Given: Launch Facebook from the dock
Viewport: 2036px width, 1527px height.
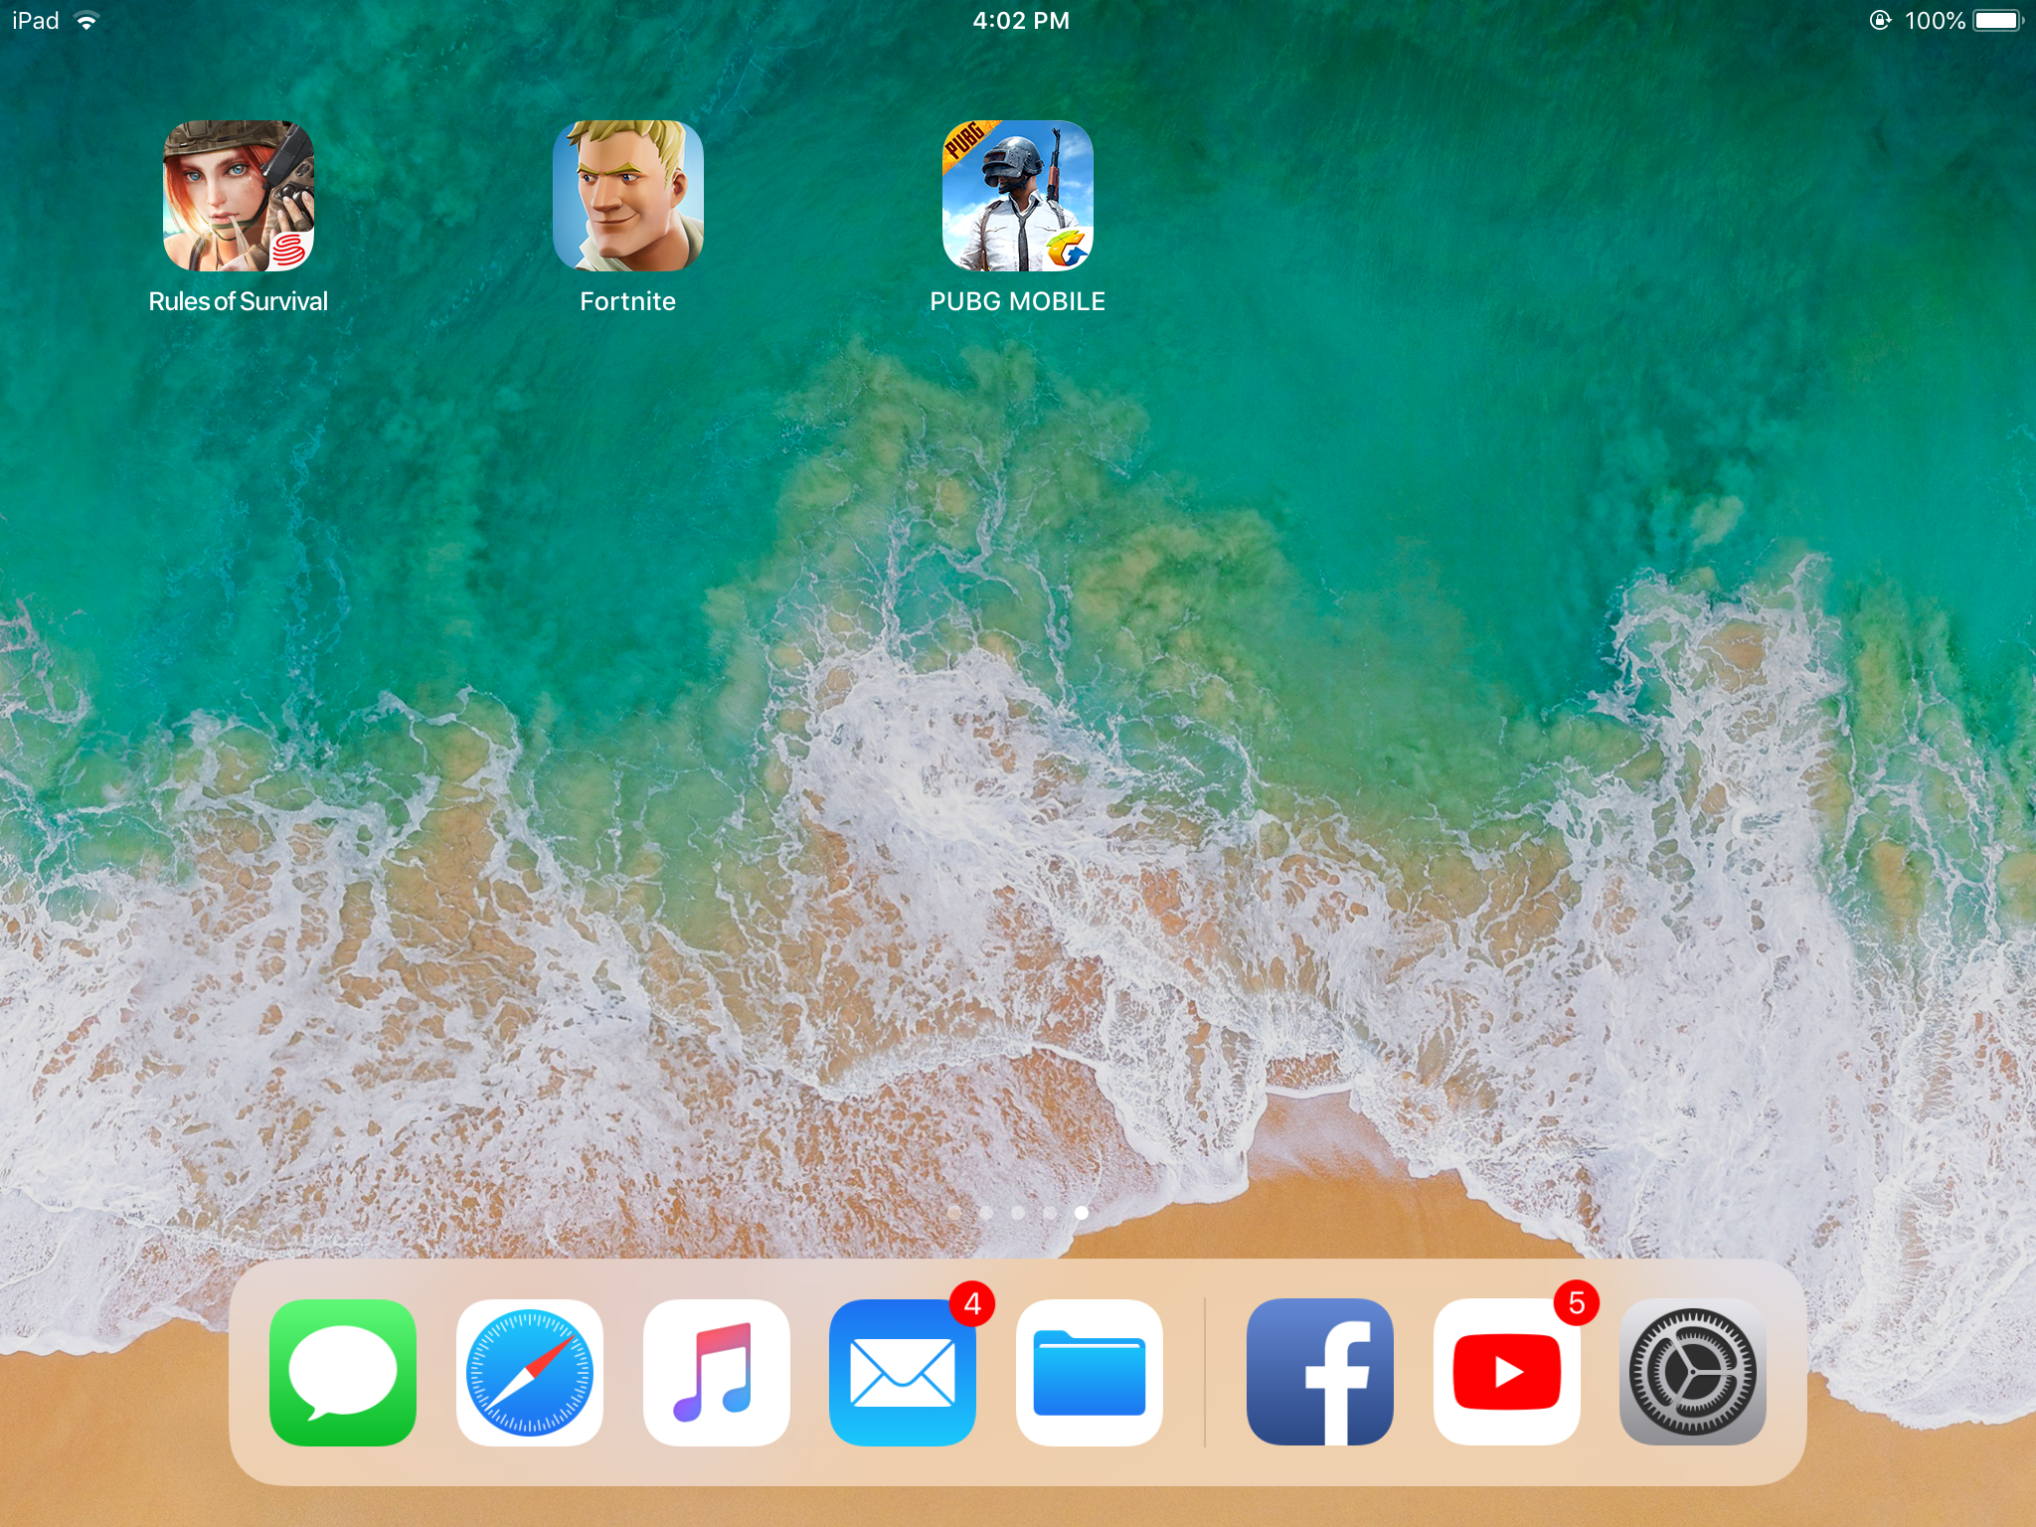Looking at the screenshot, I should click(1320, 1372).
